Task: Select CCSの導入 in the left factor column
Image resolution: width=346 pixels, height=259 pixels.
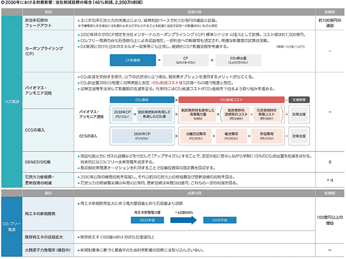Action: (x=48, y=130)
